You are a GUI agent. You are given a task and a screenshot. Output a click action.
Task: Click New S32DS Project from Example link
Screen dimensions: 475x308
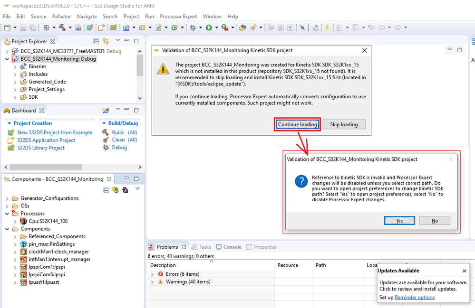point(55,132)
